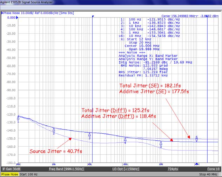Click the Start 100 Hz value
The width and height of the screenshot is (222, 177).
[29, 174]
